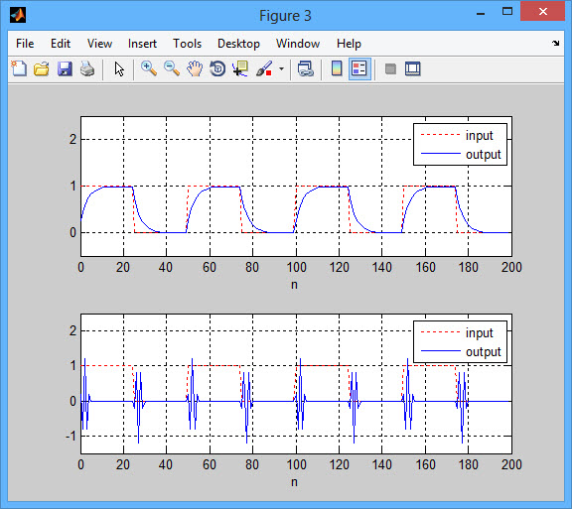Open a file with folder icon
The height and width of the screenshot is (509, 572).
click(42, 68)
